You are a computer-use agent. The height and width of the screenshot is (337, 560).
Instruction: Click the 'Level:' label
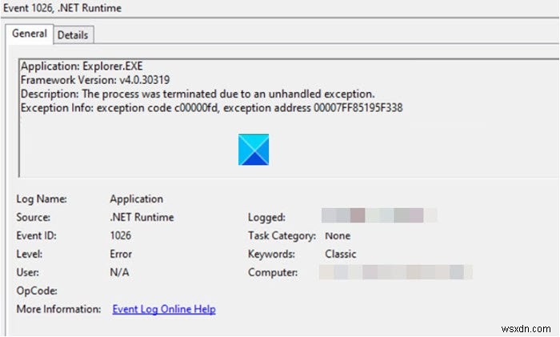(x=30, y=254)
